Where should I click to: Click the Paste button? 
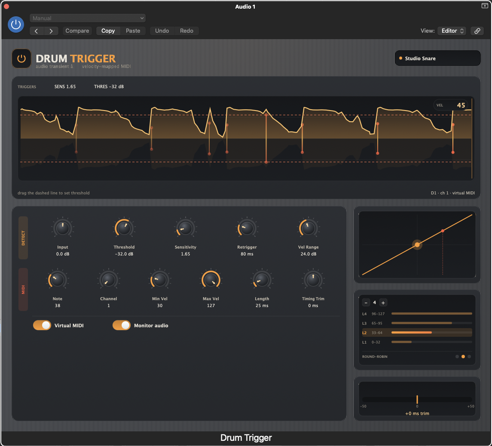click(x=133, y=31)
